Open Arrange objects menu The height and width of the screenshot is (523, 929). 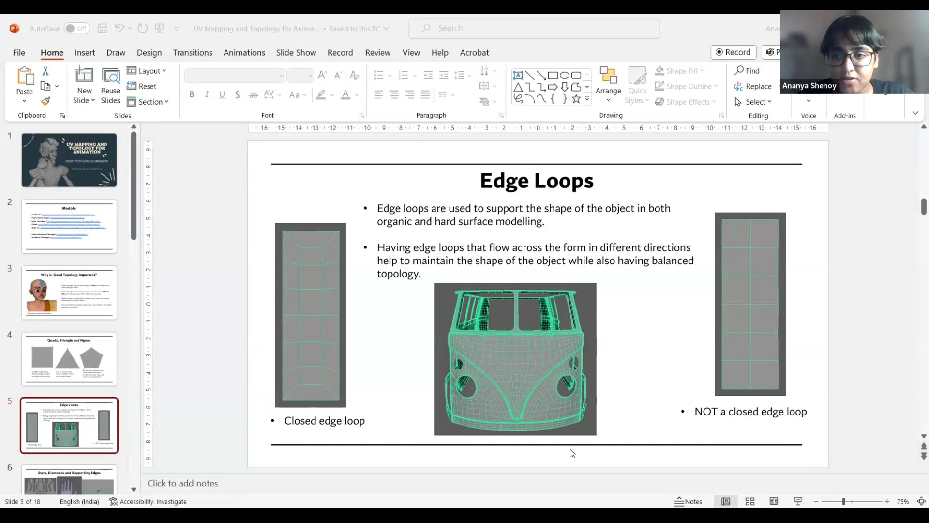pyautogui.click(x=608, y=85)
